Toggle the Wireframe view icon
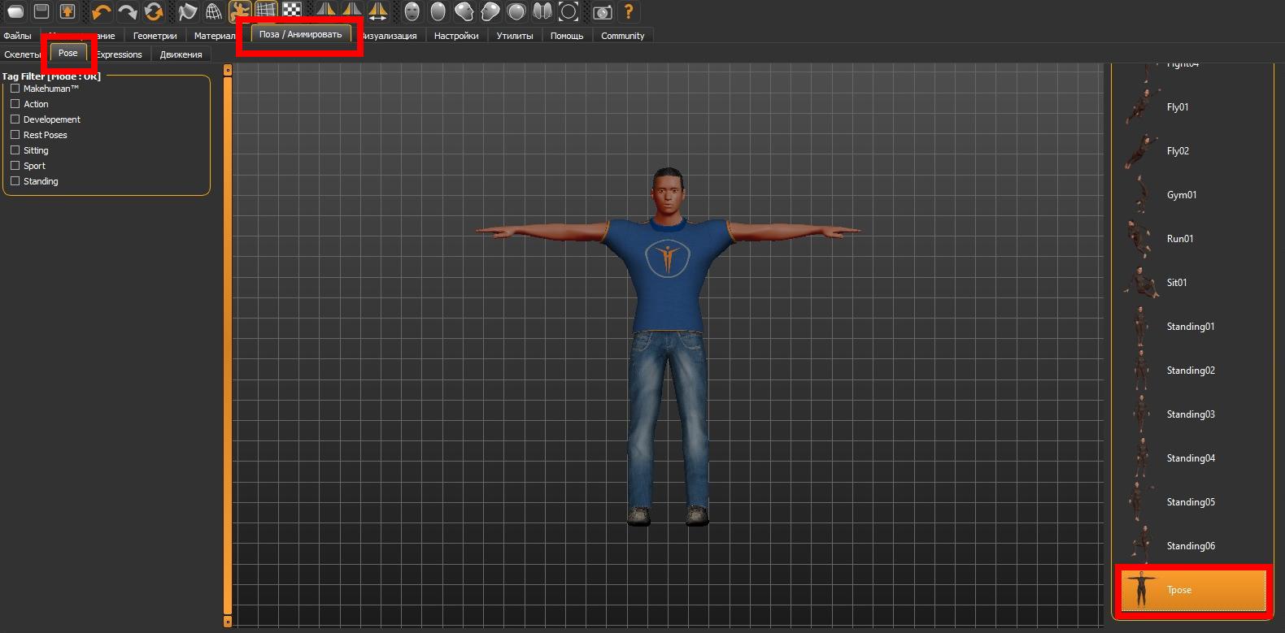This screenshot has height=633, width=1285. click(214, 12)
